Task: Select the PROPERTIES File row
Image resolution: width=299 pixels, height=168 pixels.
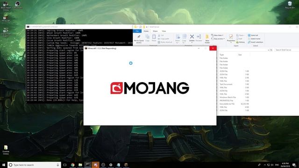Action: pos(234,101)
